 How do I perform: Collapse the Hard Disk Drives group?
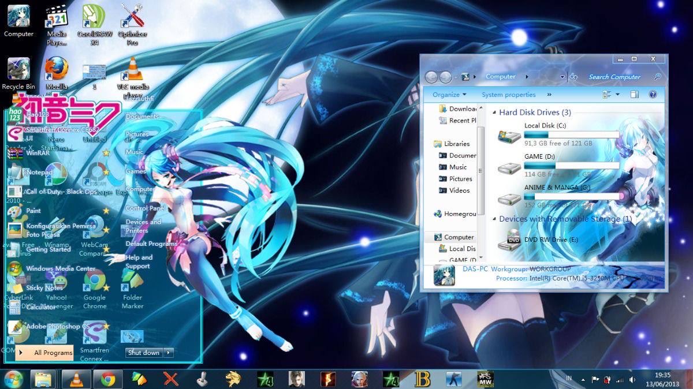tap(494, 113)
